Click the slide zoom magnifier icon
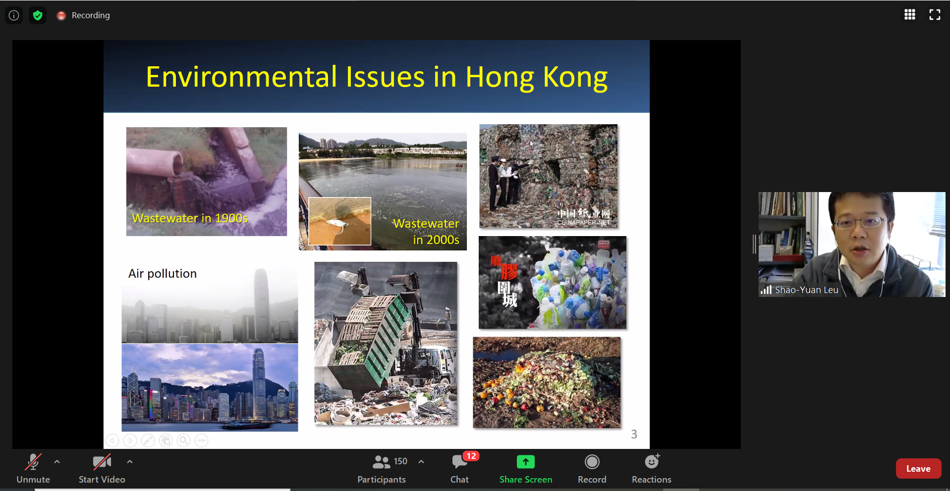The height and width of the screenshot is (491, 950). point(183,441)
